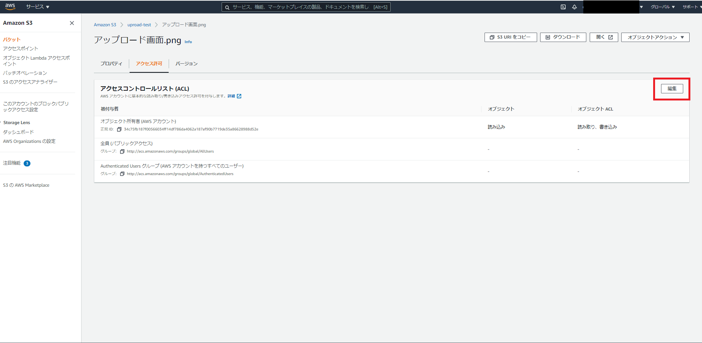Open the account menu arrow beside the blacked-out name

pyautogui.click(x=641, y=7)
